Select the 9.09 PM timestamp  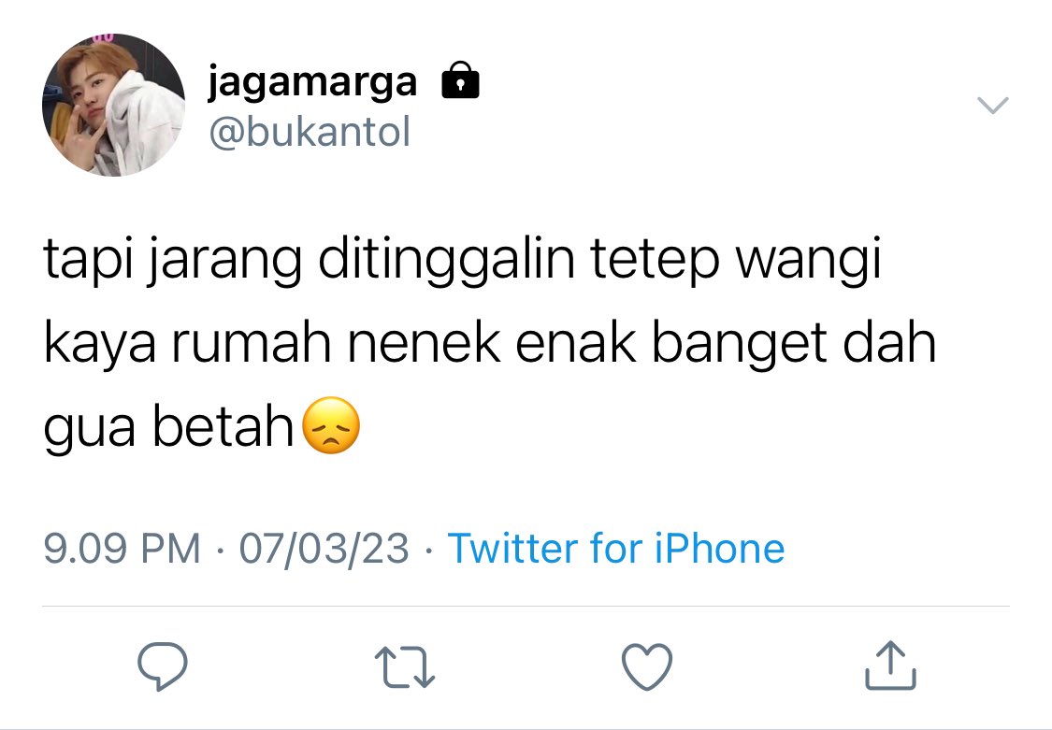coord(122,549)
